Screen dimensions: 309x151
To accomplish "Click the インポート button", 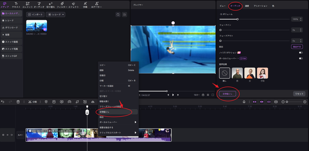I will (x=36, y=14).
